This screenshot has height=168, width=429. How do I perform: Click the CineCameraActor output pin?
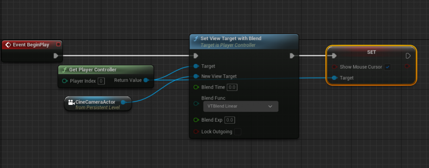click(x=123, y=102)
